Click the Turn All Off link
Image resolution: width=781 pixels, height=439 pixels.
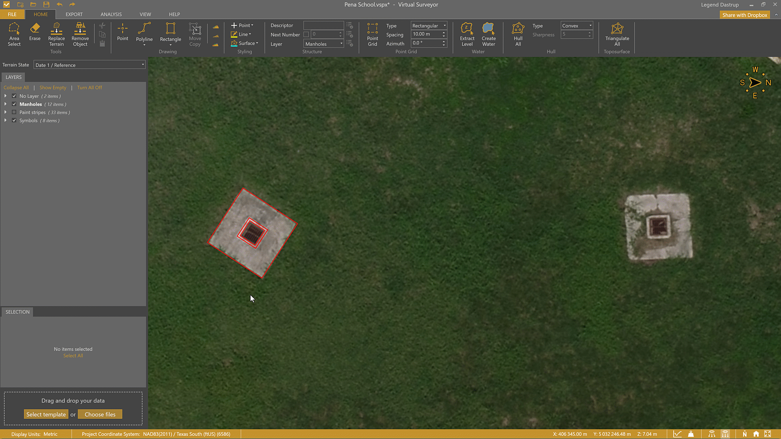point(89,88)
